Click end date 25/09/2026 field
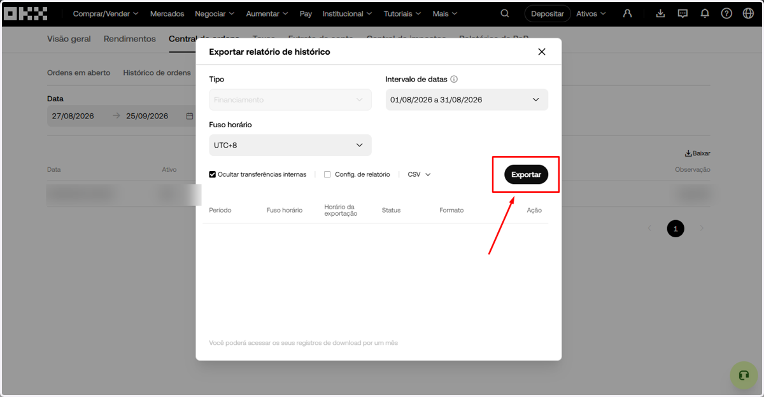 point(147,116)
